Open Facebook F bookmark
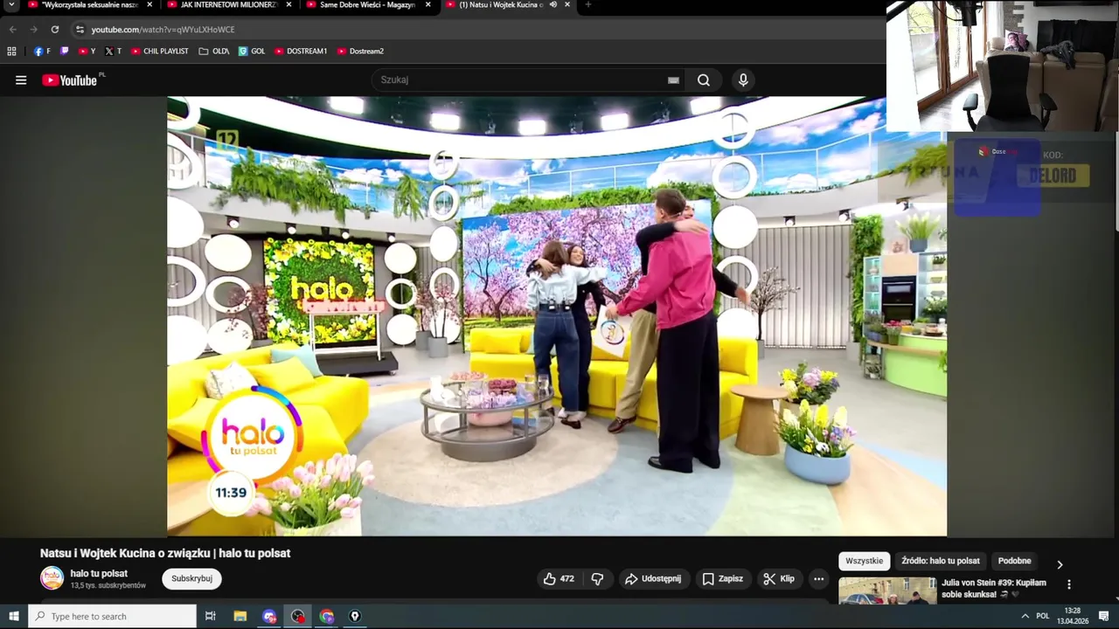 [42, 52]
